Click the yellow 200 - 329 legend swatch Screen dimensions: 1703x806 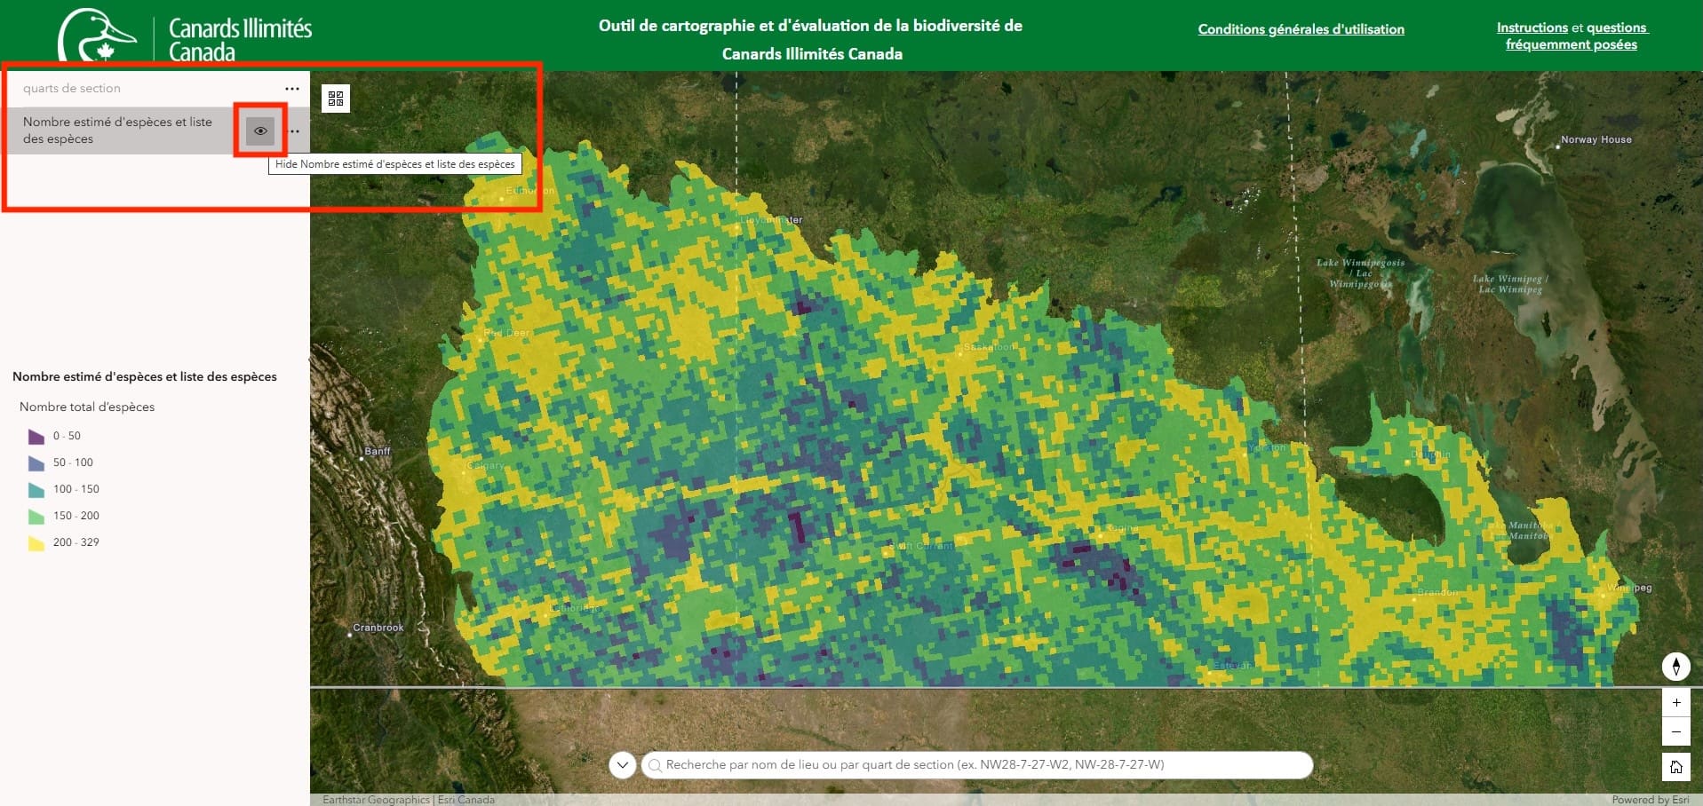(x=36, y=542)
